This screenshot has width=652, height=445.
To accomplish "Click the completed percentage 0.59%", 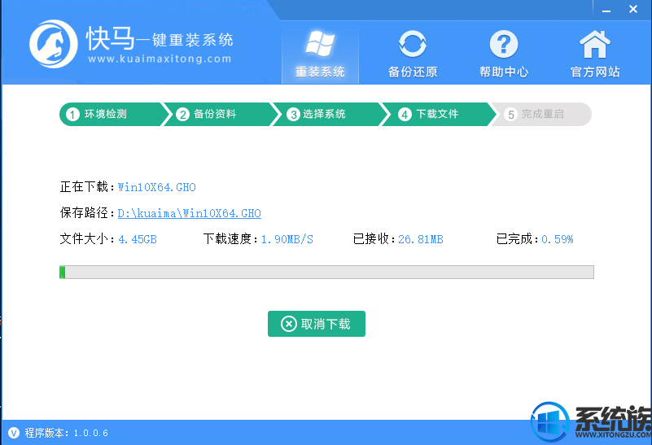I will pyautogui.click(x=558, y=239).
